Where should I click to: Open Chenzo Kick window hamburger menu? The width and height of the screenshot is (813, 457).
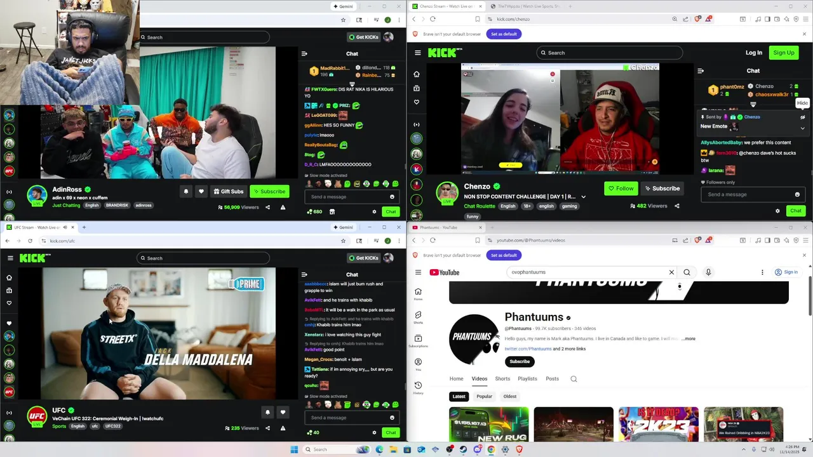pyautogui.click(x=418, y=53)
